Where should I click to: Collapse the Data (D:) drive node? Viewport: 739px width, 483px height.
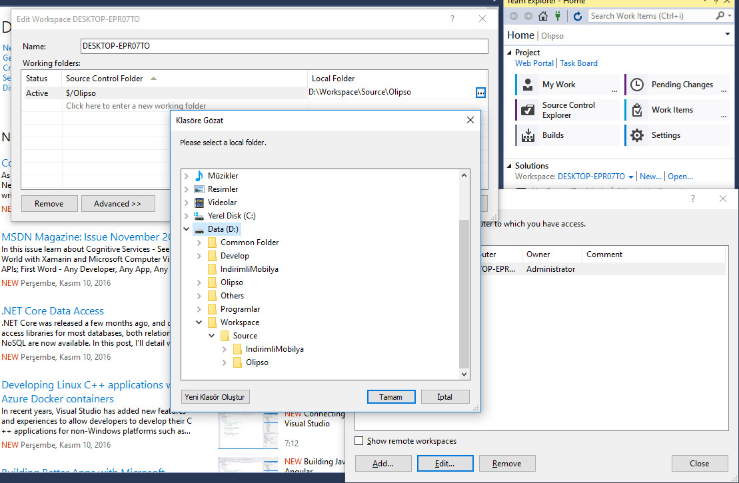pos(187,229)
